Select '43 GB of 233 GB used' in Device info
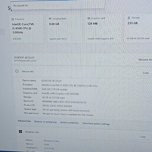The image size is (152, 152). pyautogui.click(x=53, y=98)
